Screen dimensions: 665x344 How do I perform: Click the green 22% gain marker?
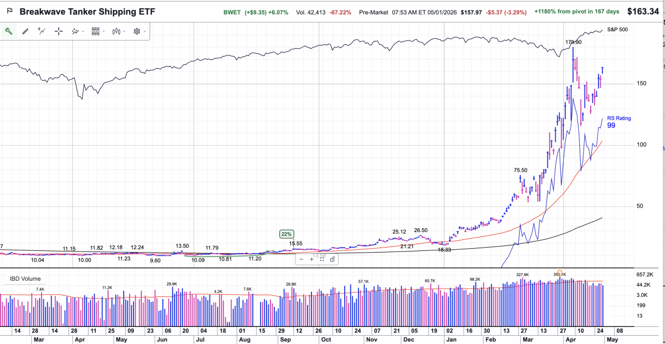pos(287,234)
